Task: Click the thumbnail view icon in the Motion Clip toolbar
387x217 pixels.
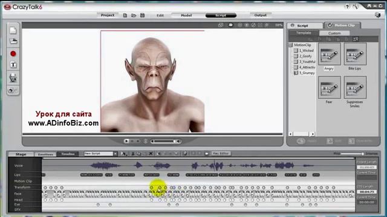Action: [356, 39]
